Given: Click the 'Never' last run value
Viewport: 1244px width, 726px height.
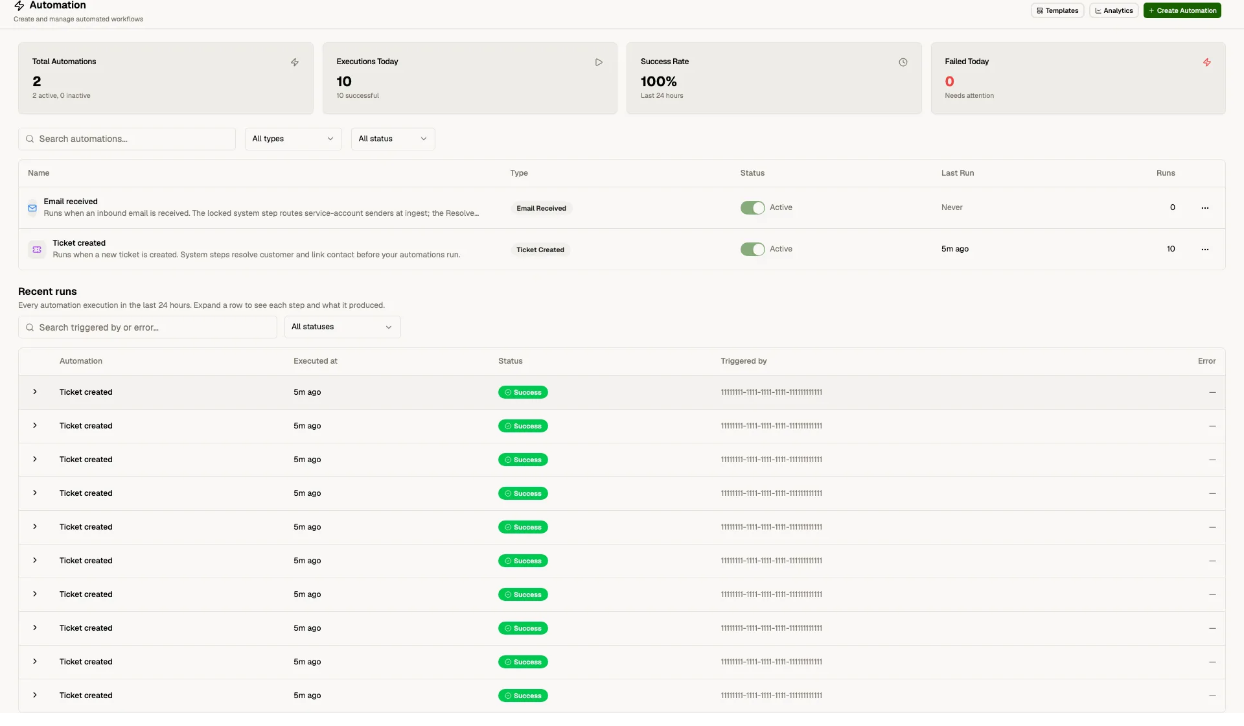Looking at the screenshot, I should click(952, 207).
